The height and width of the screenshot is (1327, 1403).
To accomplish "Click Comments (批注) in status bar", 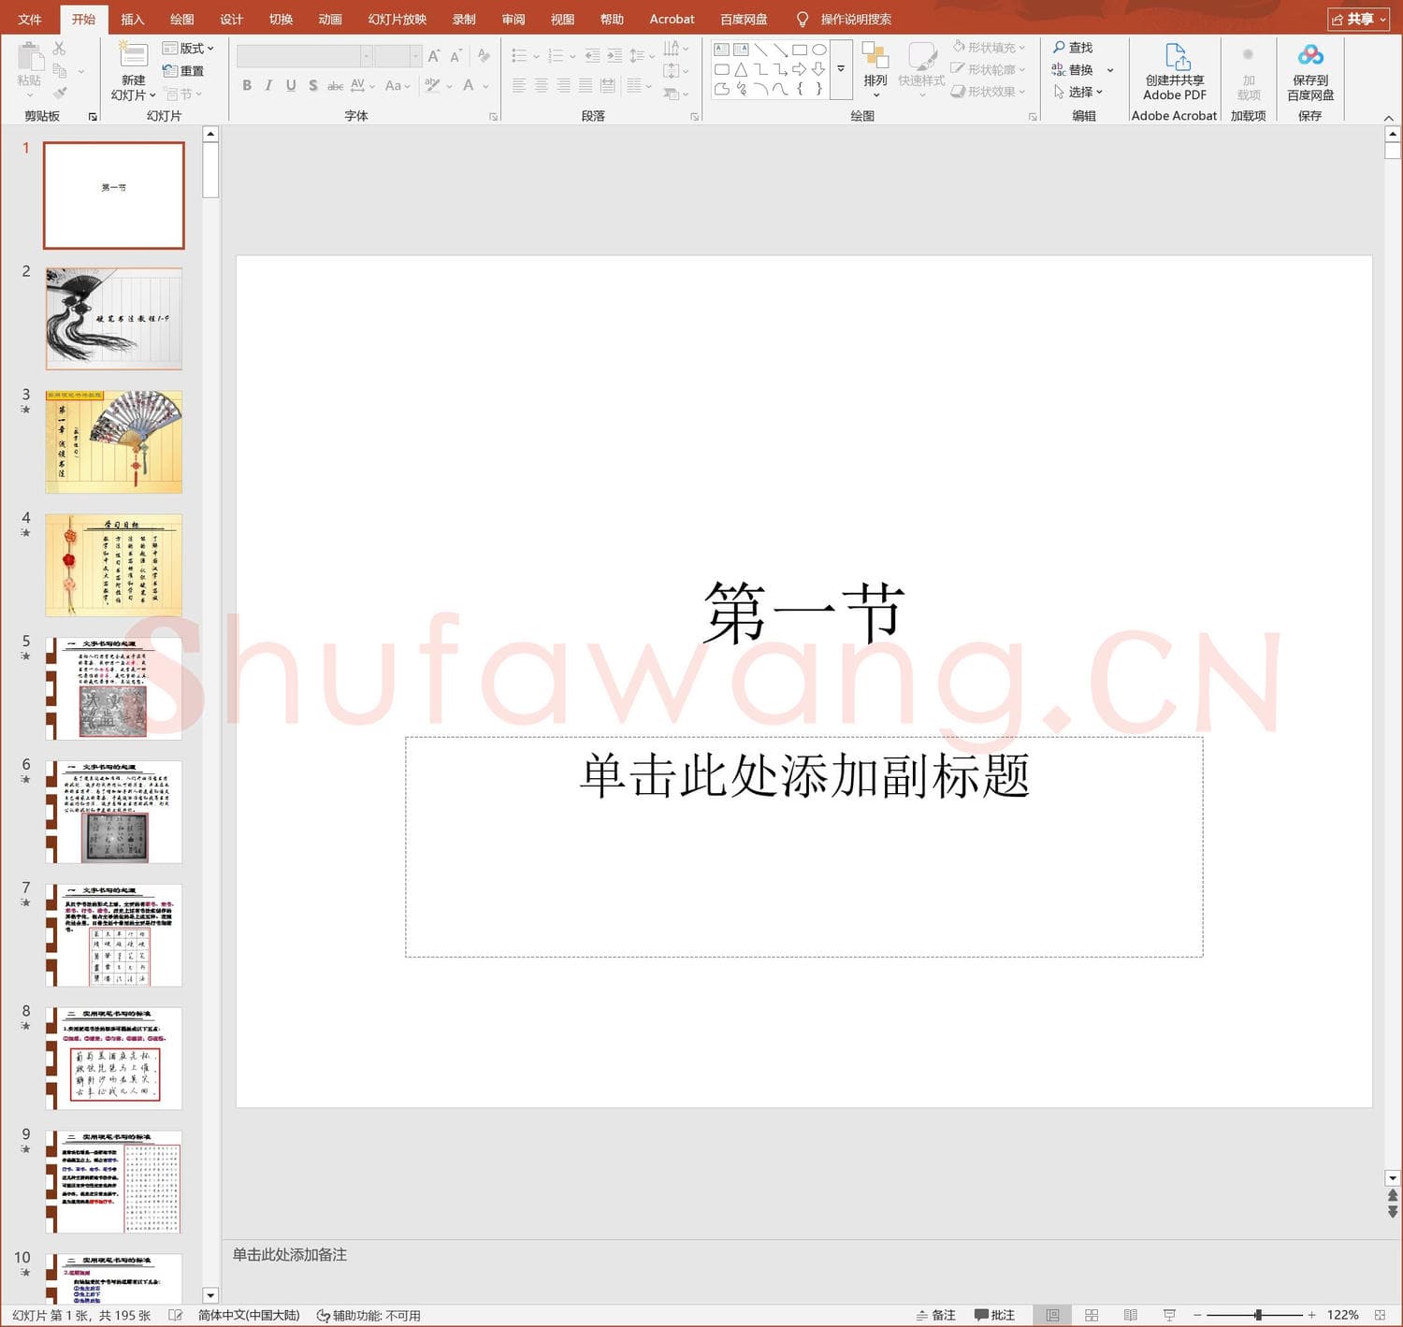I will click(x=994, y=1315).
